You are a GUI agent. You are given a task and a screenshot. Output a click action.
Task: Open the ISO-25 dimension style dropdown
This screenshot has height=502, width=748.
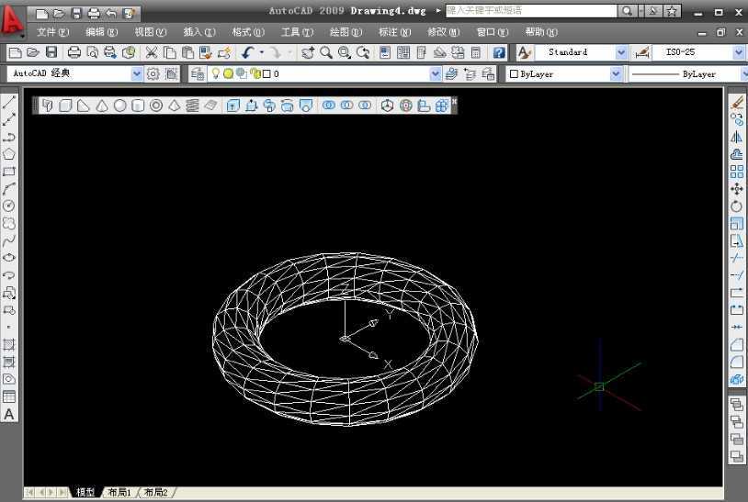click(x=739, y=52)
